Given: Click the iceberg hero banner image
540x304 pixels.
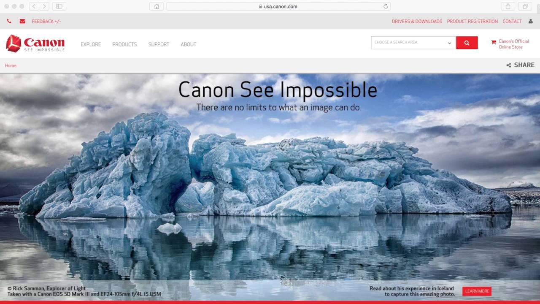Looking at the screenshot, I should coord(270,188).
